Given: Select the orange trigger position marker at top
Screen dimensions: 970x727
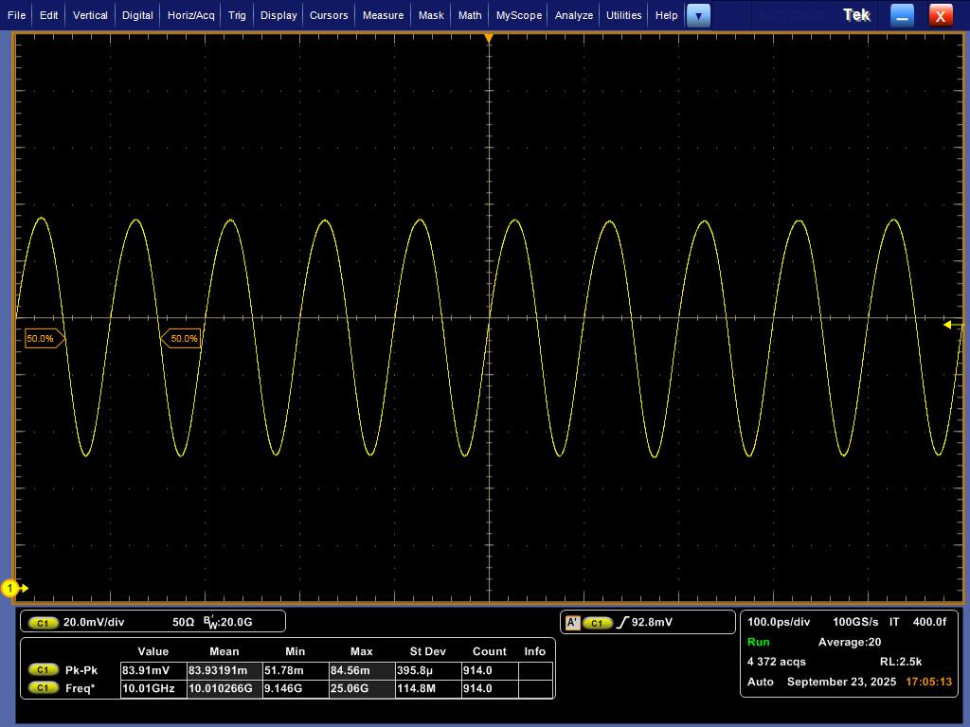Looking at the screenshot, I should (489, 38).
